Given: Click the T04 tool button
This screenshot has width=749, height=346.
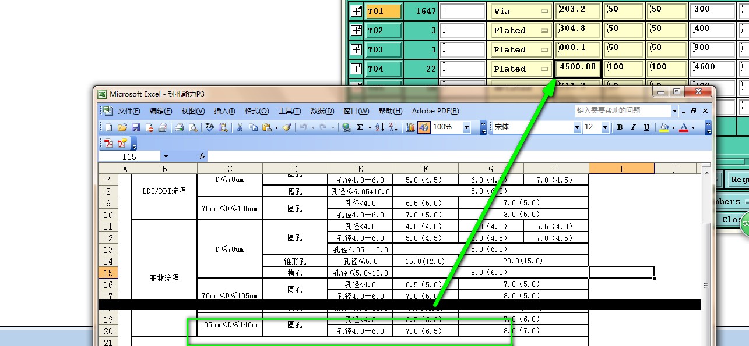Looking at the screenshot, I should pyautogui.click(x=384, y=68).
